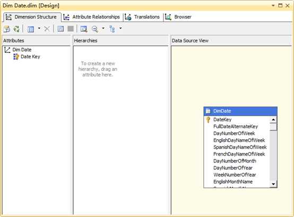
Task: Click the Browser tab icon
Action: coord(168,17)
